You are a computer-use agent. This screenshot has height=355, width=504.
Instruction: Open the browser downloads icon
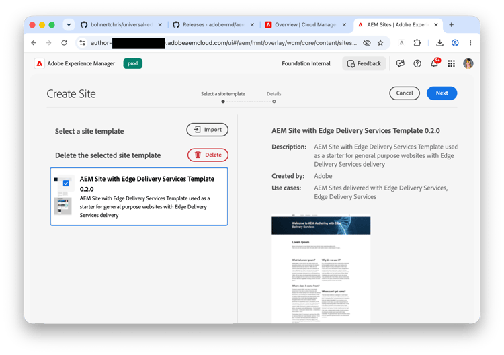[439, 43]
